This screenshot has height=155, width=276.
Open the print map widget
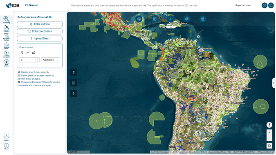(x=203, y=19)
